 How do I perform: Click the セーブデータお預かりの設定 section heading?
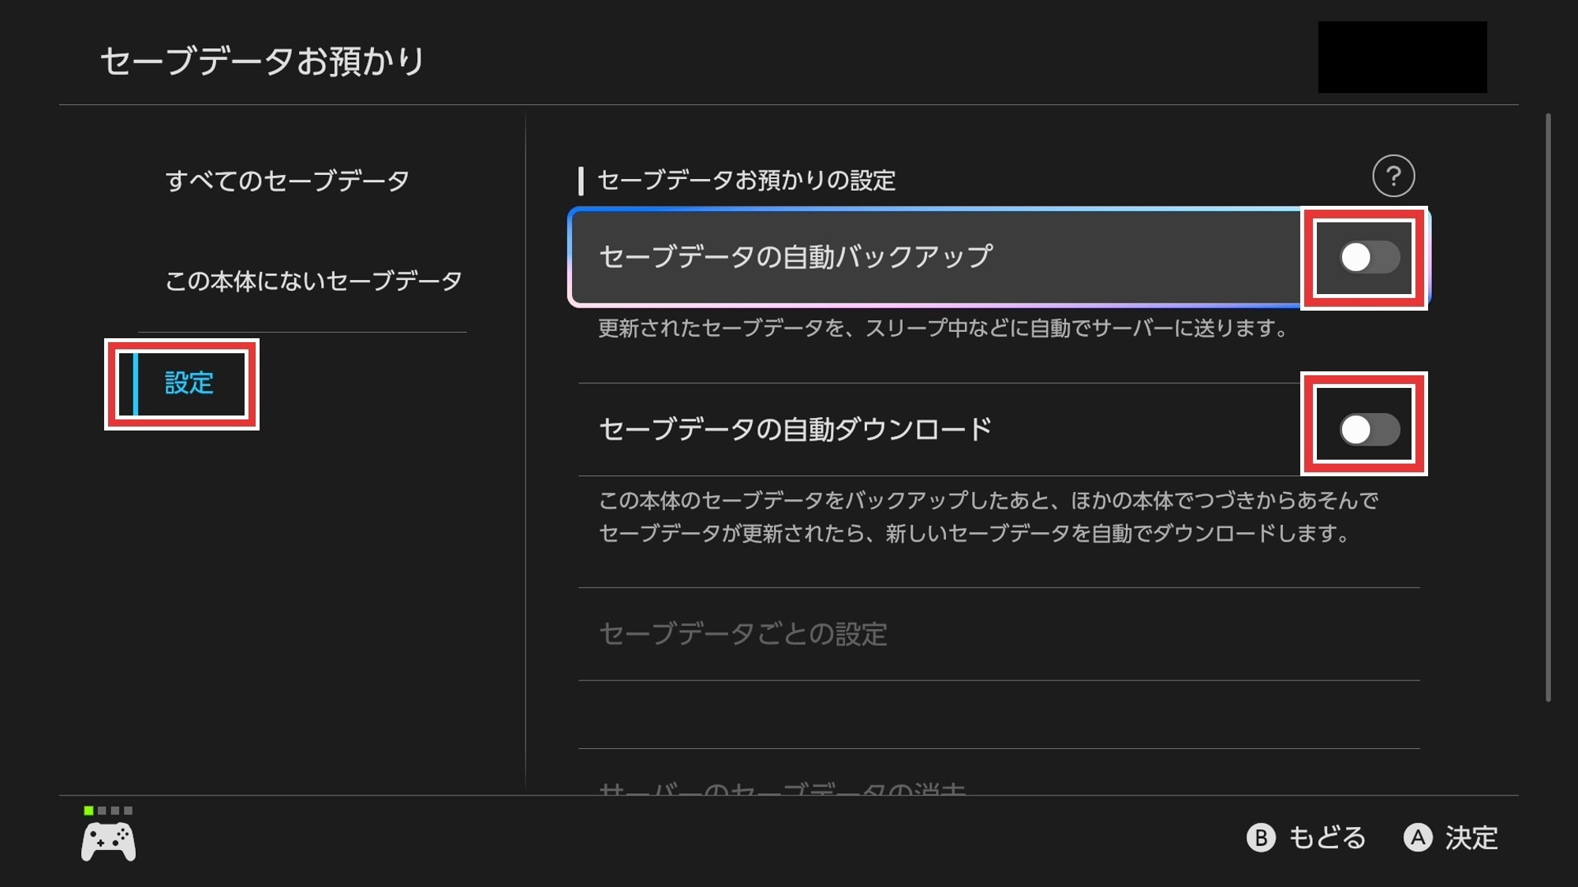(746, 181)
